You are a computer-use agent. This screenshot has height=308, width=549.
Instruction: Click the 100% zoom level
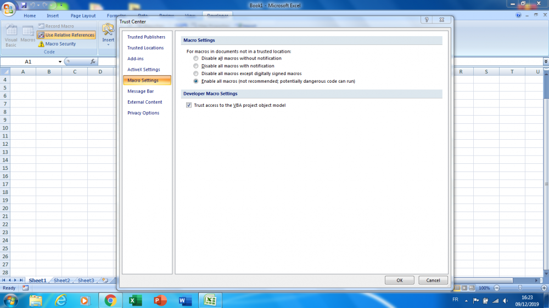[484, 288]
